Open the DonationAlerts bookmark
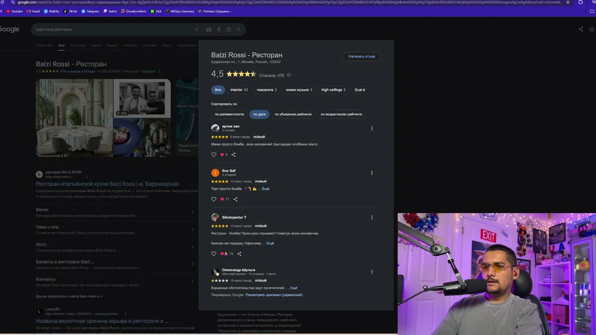The image size is (596, 335). click(x=134, y=11)
